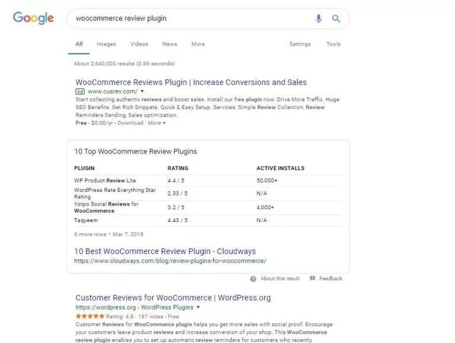
Task: Expand the More dropdown in ad price line
Action: [x=157, y=123]
